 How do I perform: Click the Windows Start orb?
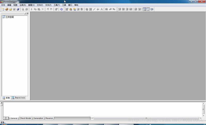(x=4, y=124)
